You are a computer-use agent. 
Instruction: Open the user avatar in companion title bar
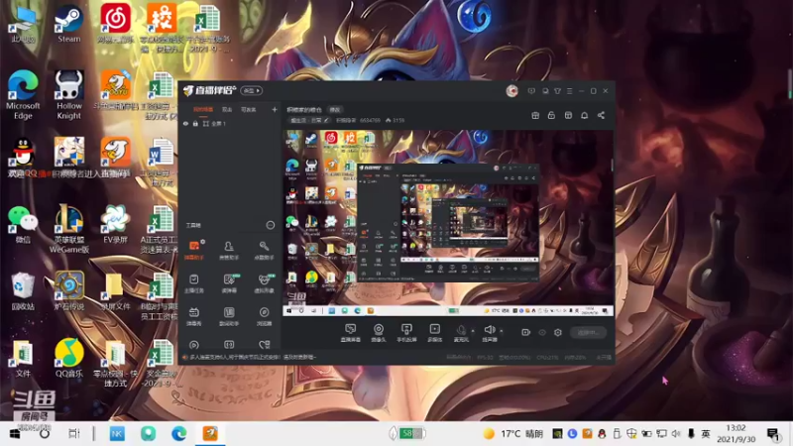pos(511,91)
